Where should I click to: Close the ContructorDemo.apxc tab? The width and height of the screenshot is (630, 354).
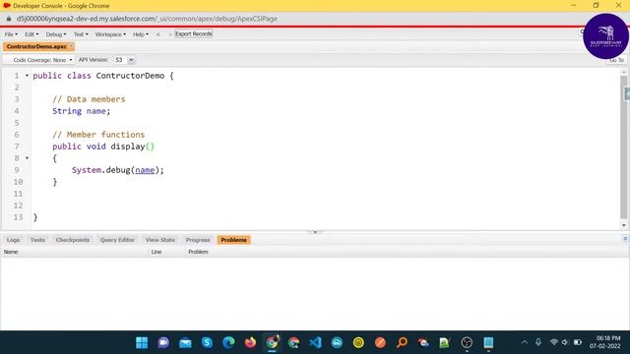click(x=71, y=46)
